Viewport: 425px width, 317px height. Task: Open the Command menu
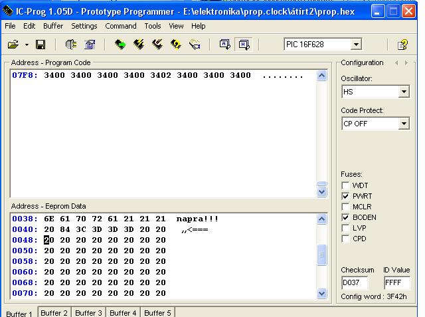(121, 26)
